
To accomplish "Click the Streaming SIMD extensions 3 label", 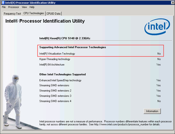I will 55,96.
